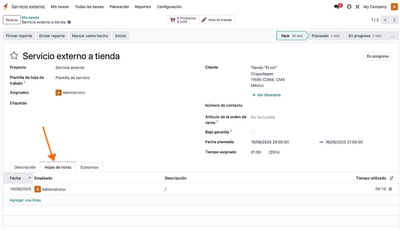Edit the planned start date 16/06/2025 20:00:00
Viewport: 400px width, 231px height.
(x=269, y=142)
